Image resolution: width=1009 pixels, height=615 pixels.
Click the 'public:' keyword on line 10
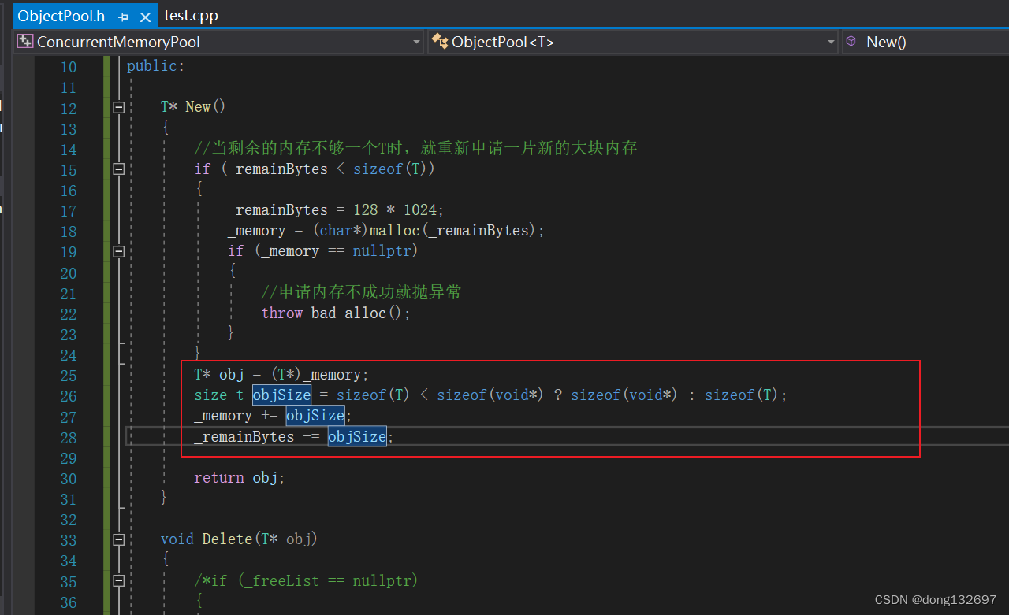click(x=155, y=66)
